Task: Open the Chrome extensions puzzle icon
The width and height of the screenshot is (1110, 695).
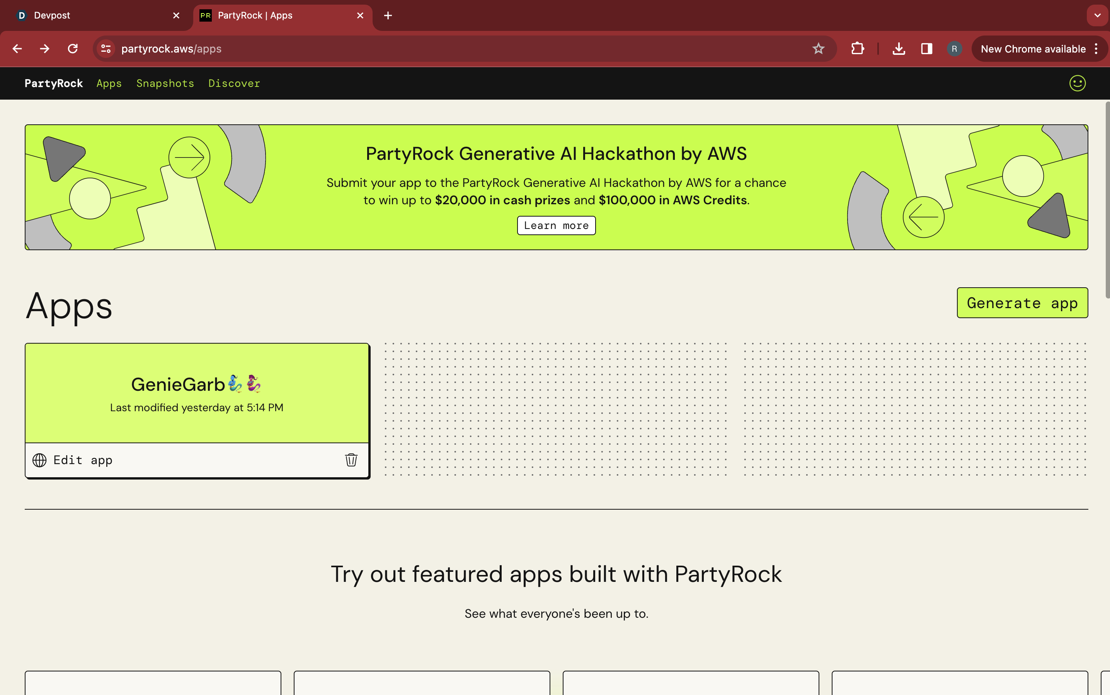Action: pos(858,49)
